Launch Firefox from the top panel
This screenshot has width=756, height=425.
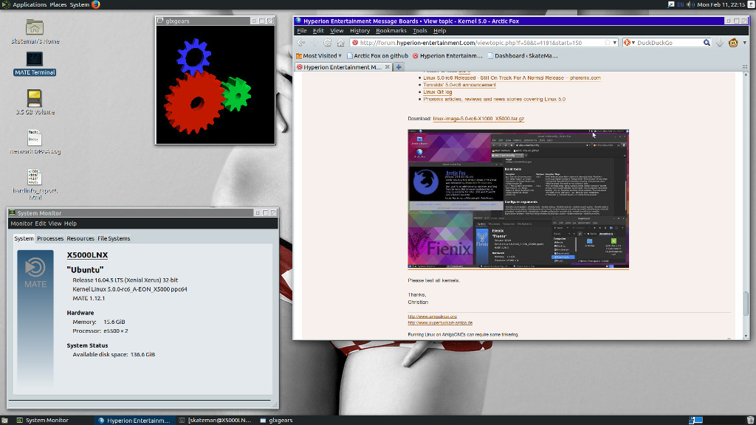point(95,4)
